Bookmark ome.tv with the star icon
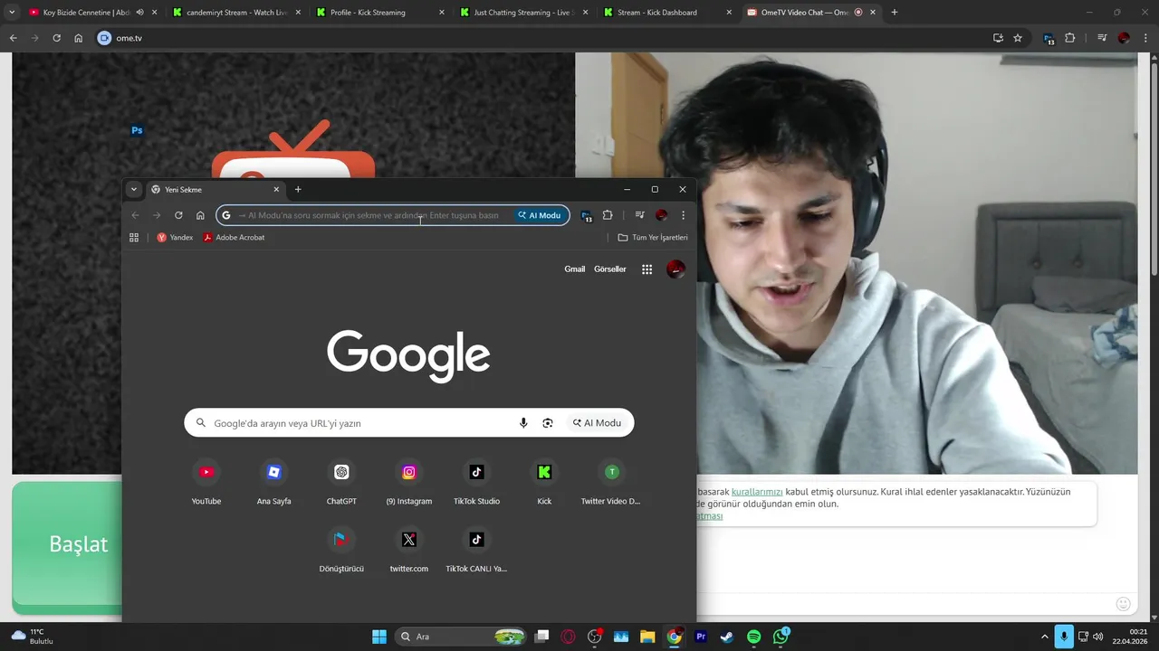Image resolution: width=1159 pixels, height=651 pixels. [x=1018, y=38]
